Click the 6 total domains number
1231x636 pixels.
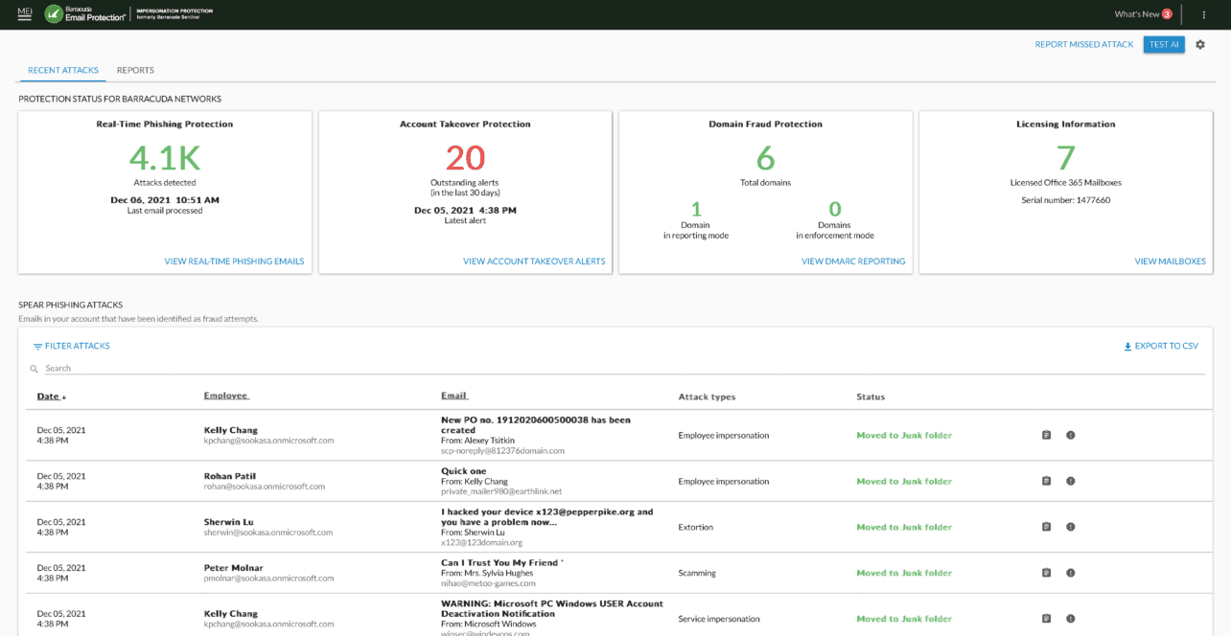point(765,157)
